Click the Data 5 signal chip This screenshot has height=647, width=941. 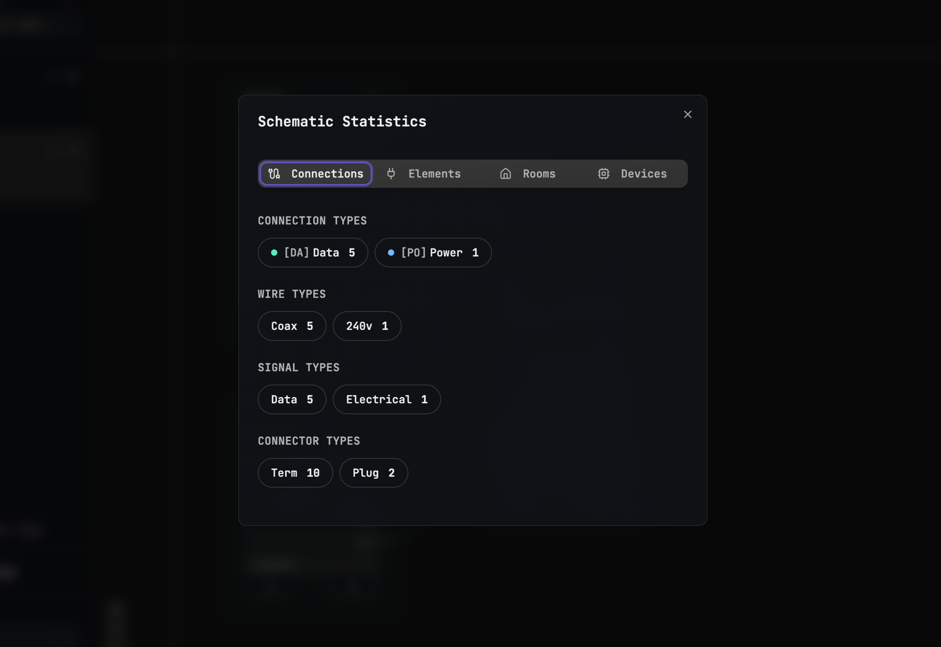[x=292, y=400]
